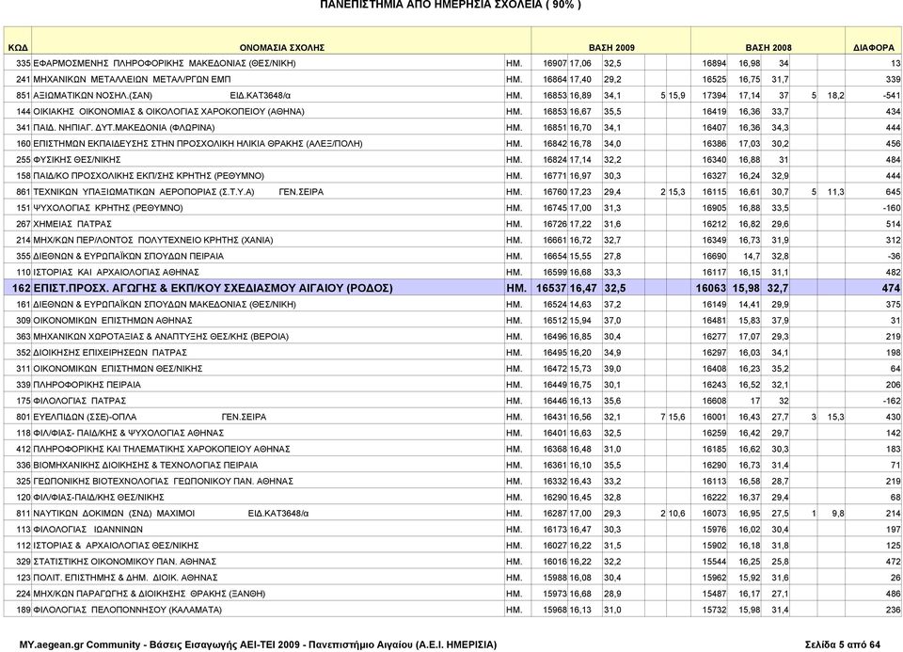The image size is (903, 652).
Task: Select the ΦΥΣΙΚΗΣ ΘΕΣ/ΝΙΚΗΣ school name
Action: (x=77, y=160)
